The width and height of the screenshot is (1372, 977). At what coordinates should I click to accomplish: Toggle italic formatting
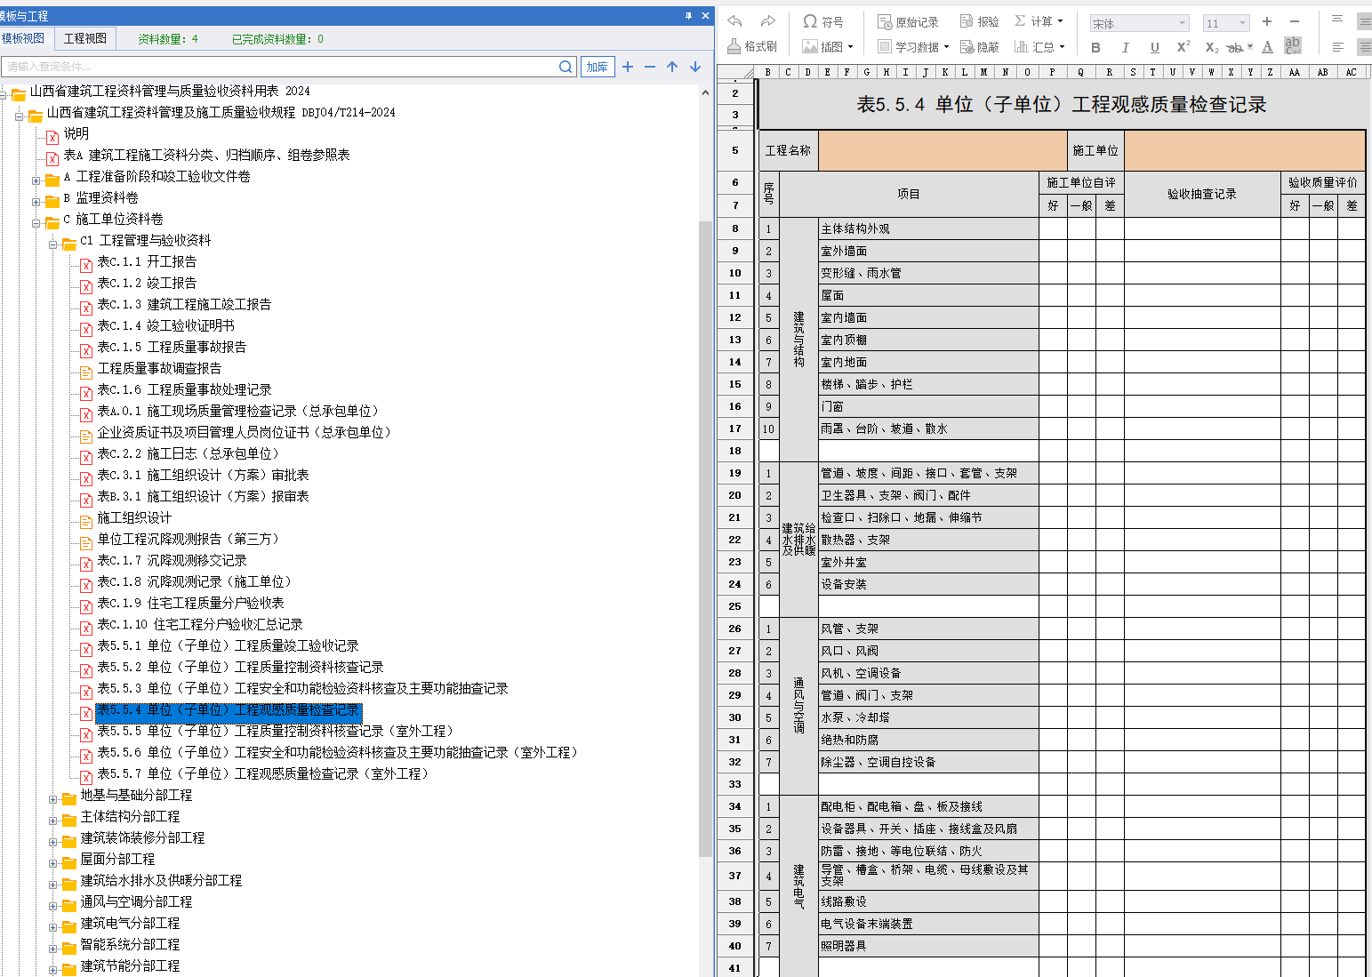tap(1125, 47)
